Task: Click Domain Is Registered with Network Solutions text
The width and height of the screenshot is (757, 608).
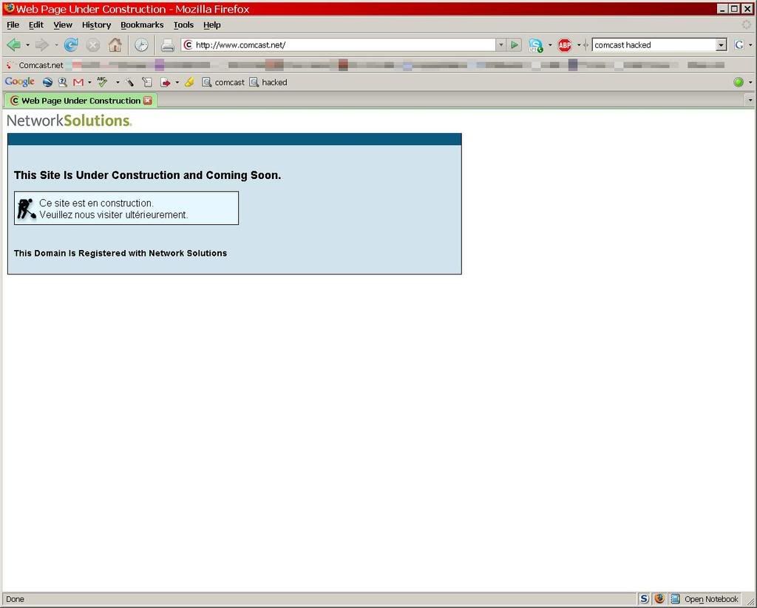Action: tap(120, 253)
